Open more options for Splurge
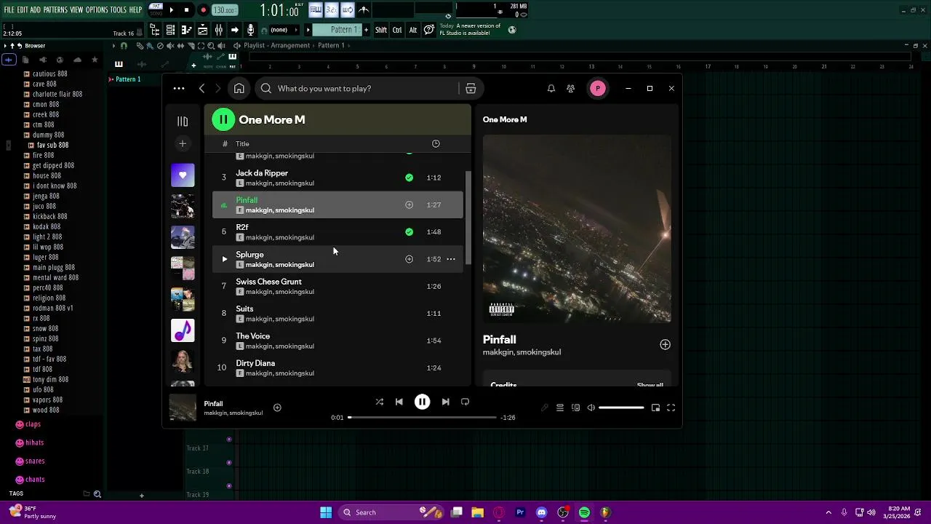The height and width of the screenshot is (524, 931). [x=451, y=259]
